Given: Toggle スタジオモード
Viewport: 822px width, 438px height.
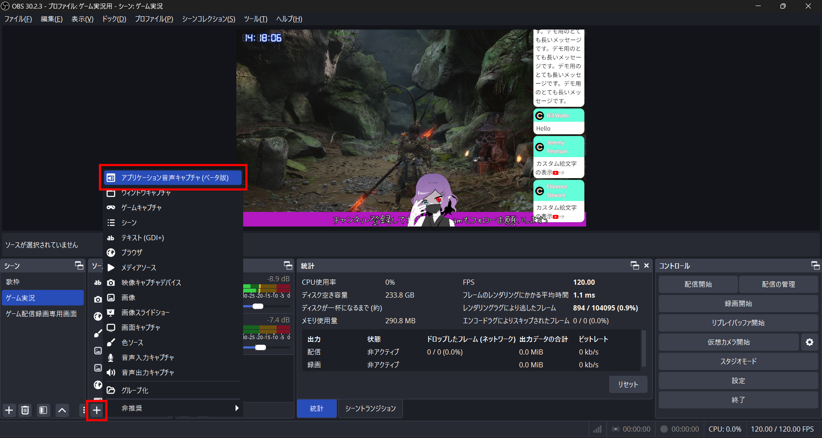Looking at the screenshot, I should point(738,361).
